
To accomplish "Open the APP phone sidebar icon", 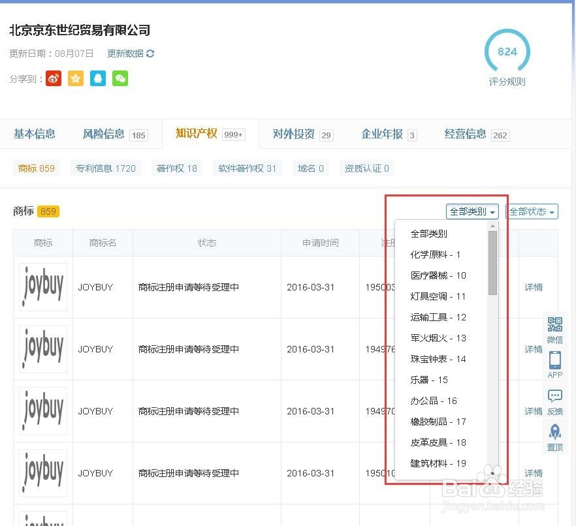I will coord(554,365).
